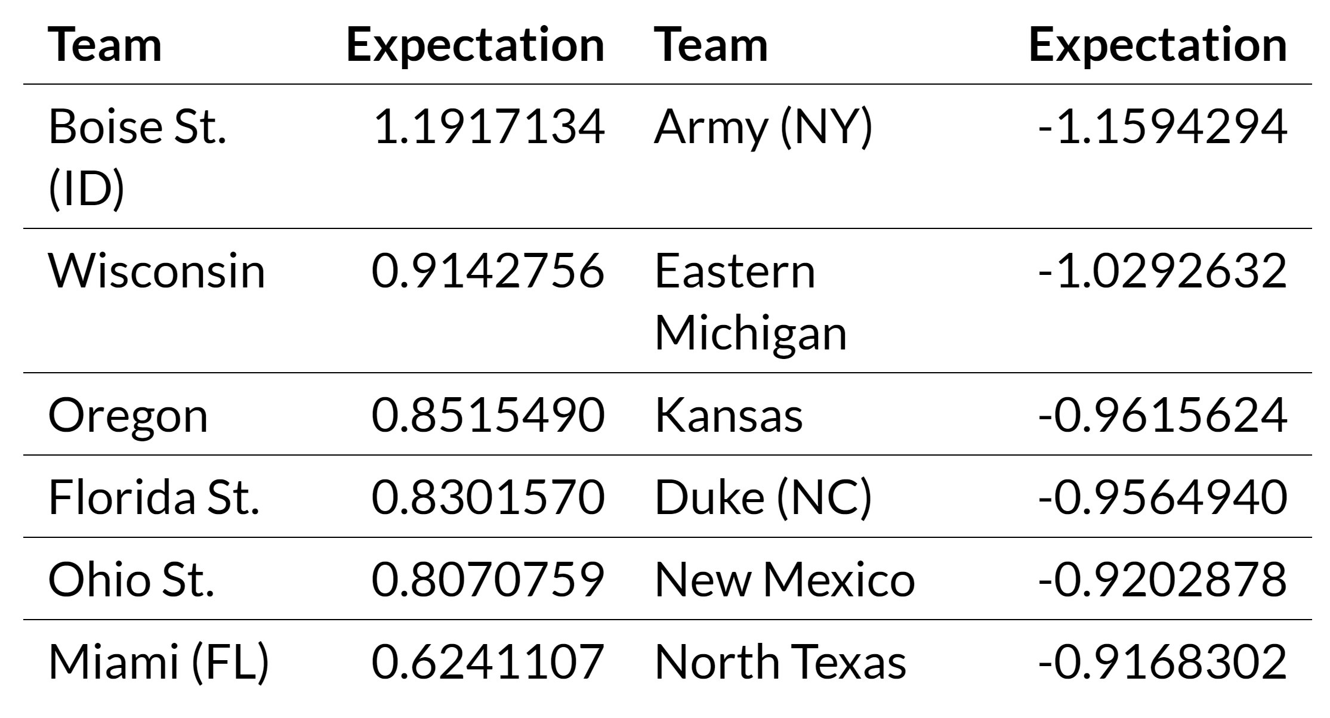The height and width of the screenshot is (718, 1330).
Task: Click the Boise St. (ID) team cell
Action: click(x=137, y=157)
